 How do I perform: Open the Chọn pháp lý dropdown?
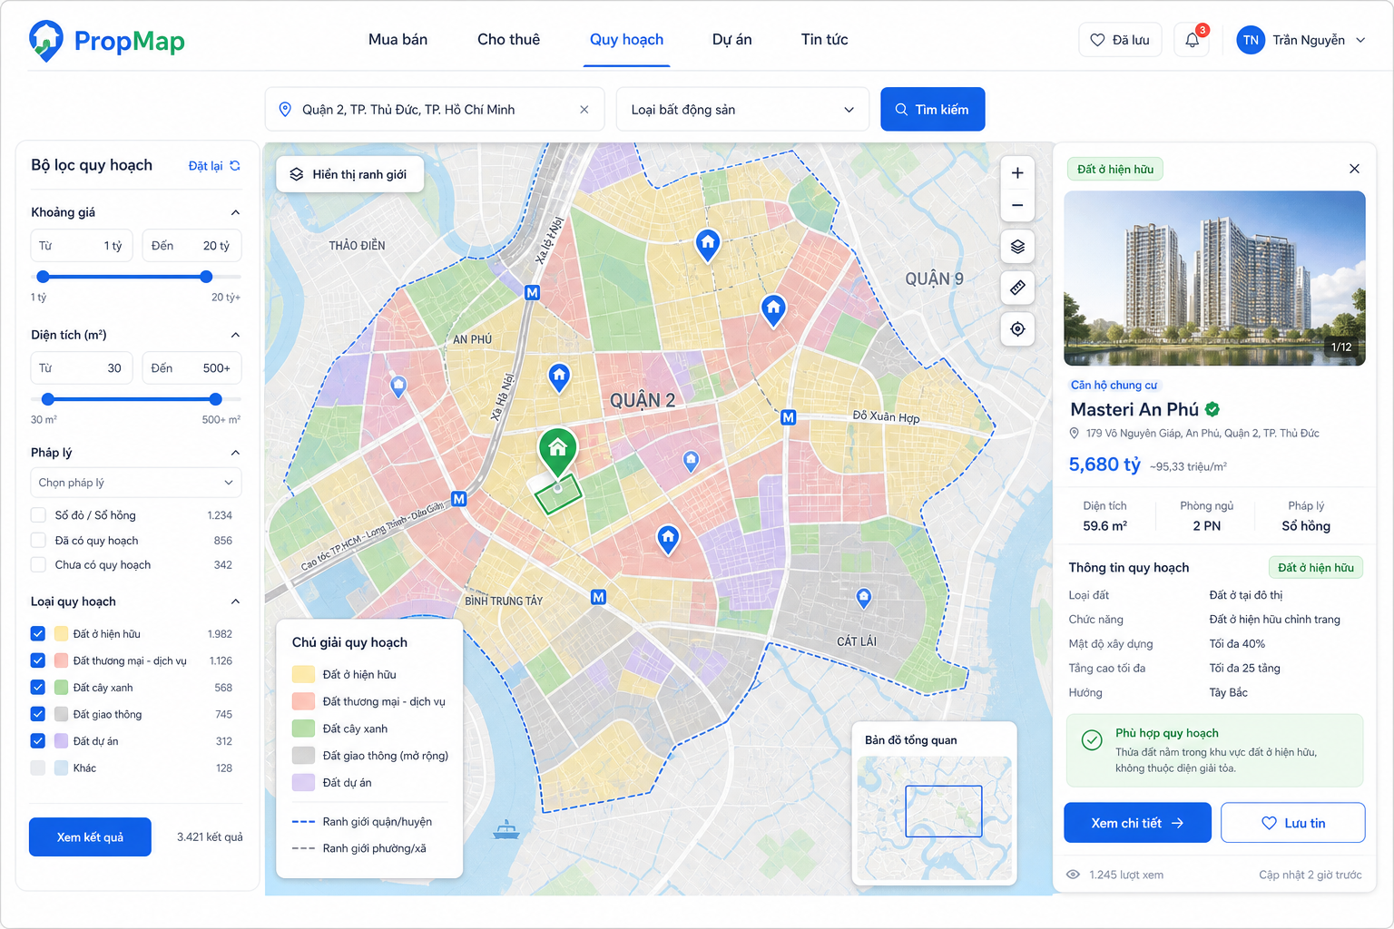(x=136, y=483)
